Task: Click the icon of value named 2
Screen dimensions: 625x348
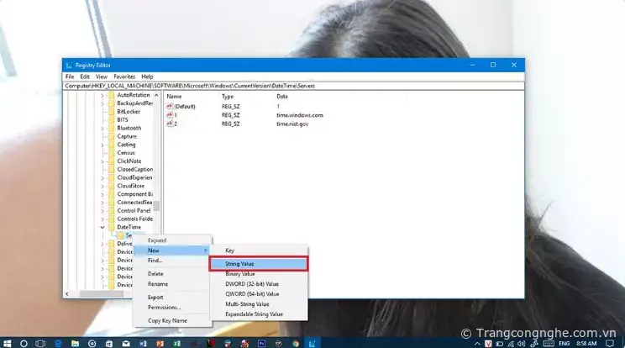Action: pos(170,124)
